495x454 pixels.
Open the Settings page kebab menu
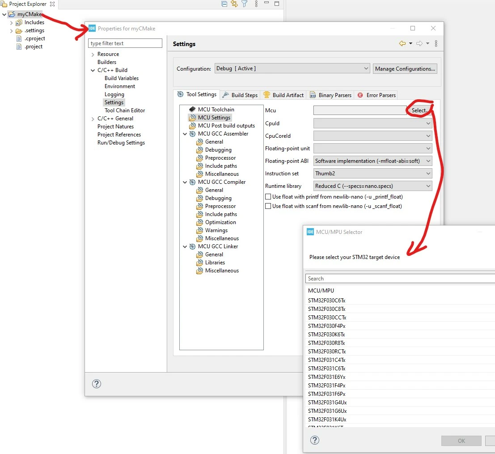[436, 43]
